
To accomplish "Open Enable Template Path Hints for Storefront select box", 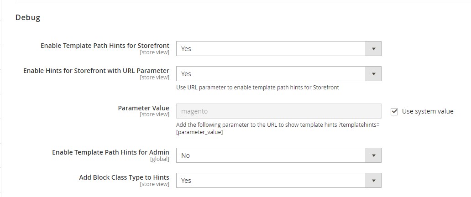I will [271, 49].
